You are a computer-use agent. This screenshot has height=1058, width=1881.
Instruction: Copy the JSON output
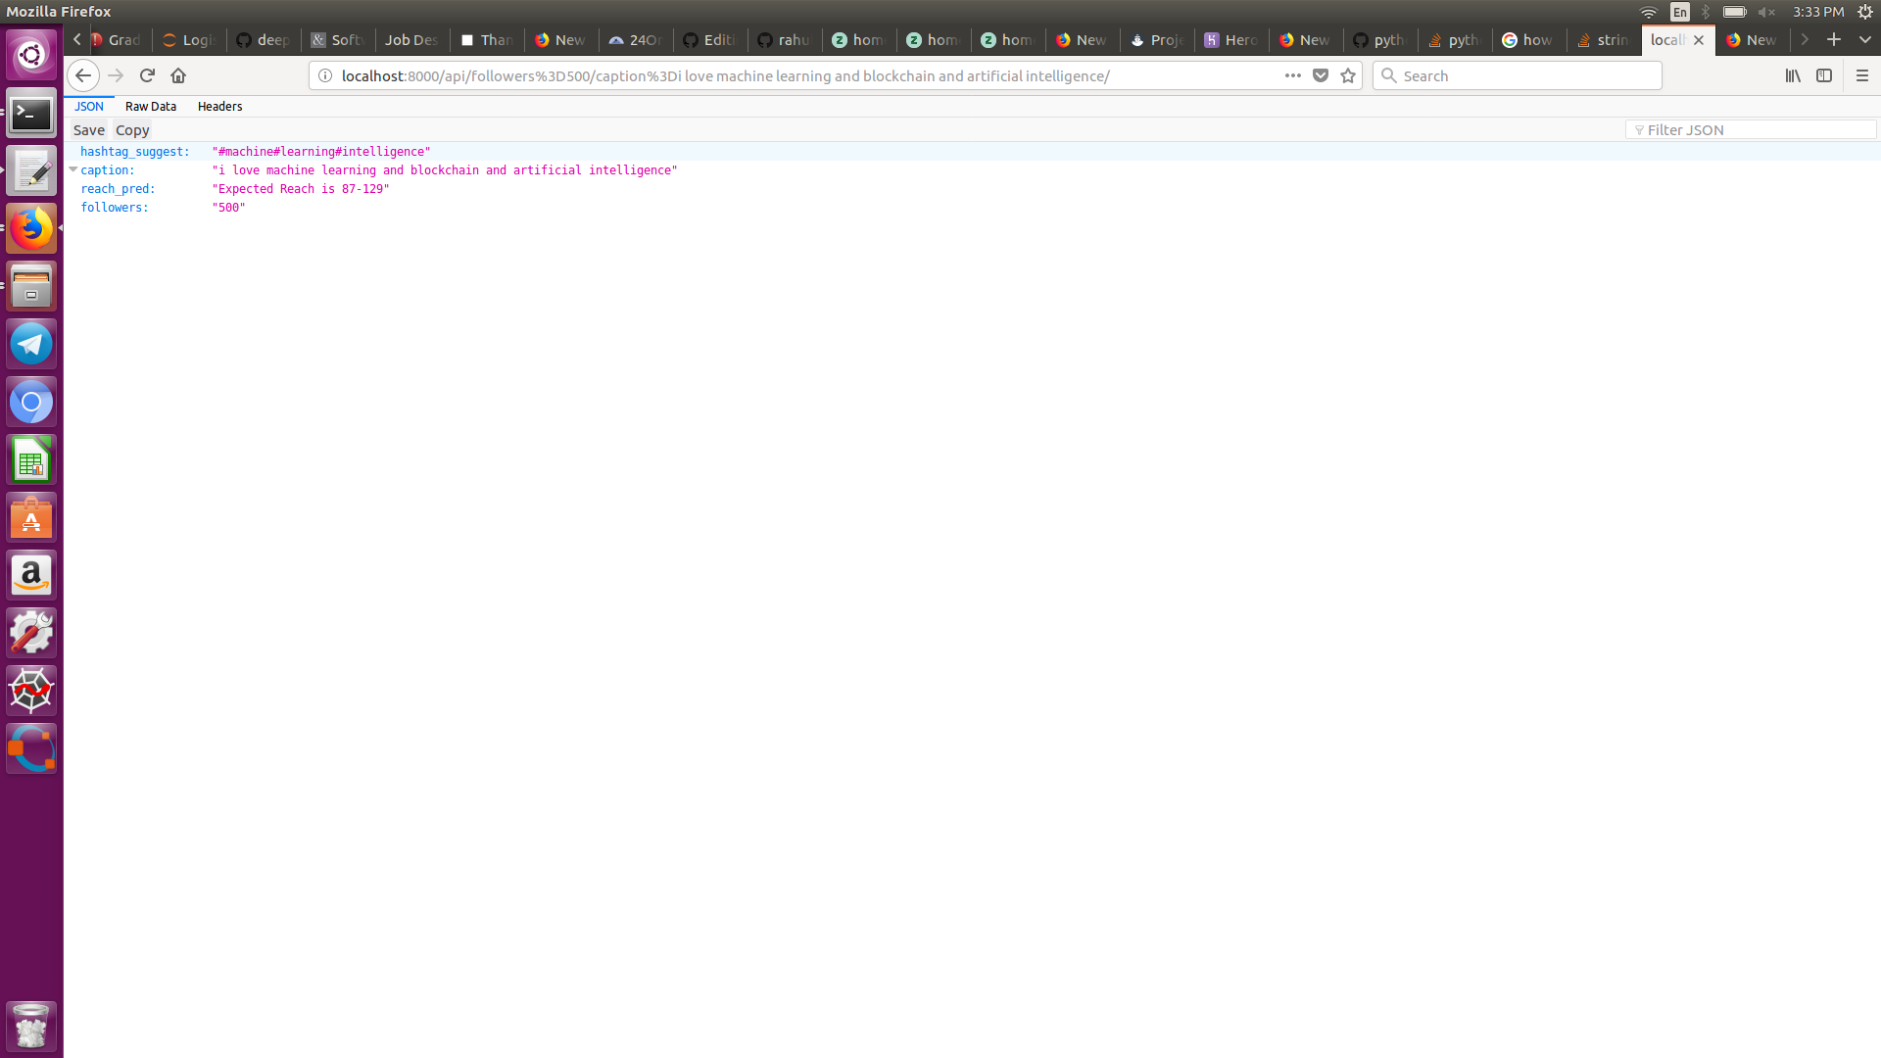click(x=132, y=130)
